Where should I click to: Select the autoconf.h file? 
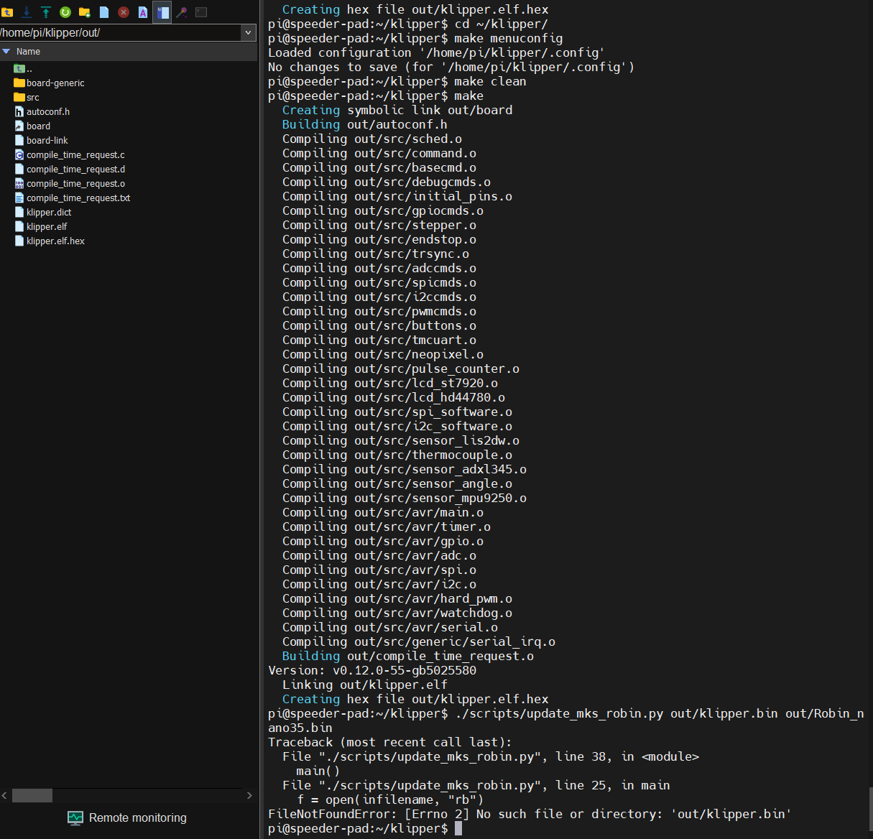(x=42, y=112)
